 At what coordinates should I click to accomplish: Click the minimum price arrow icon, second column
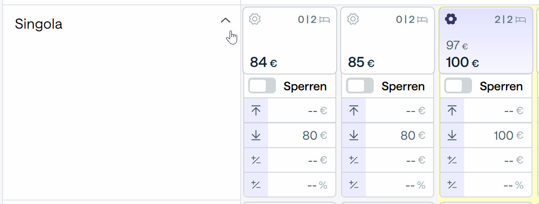tap(354, 136)
